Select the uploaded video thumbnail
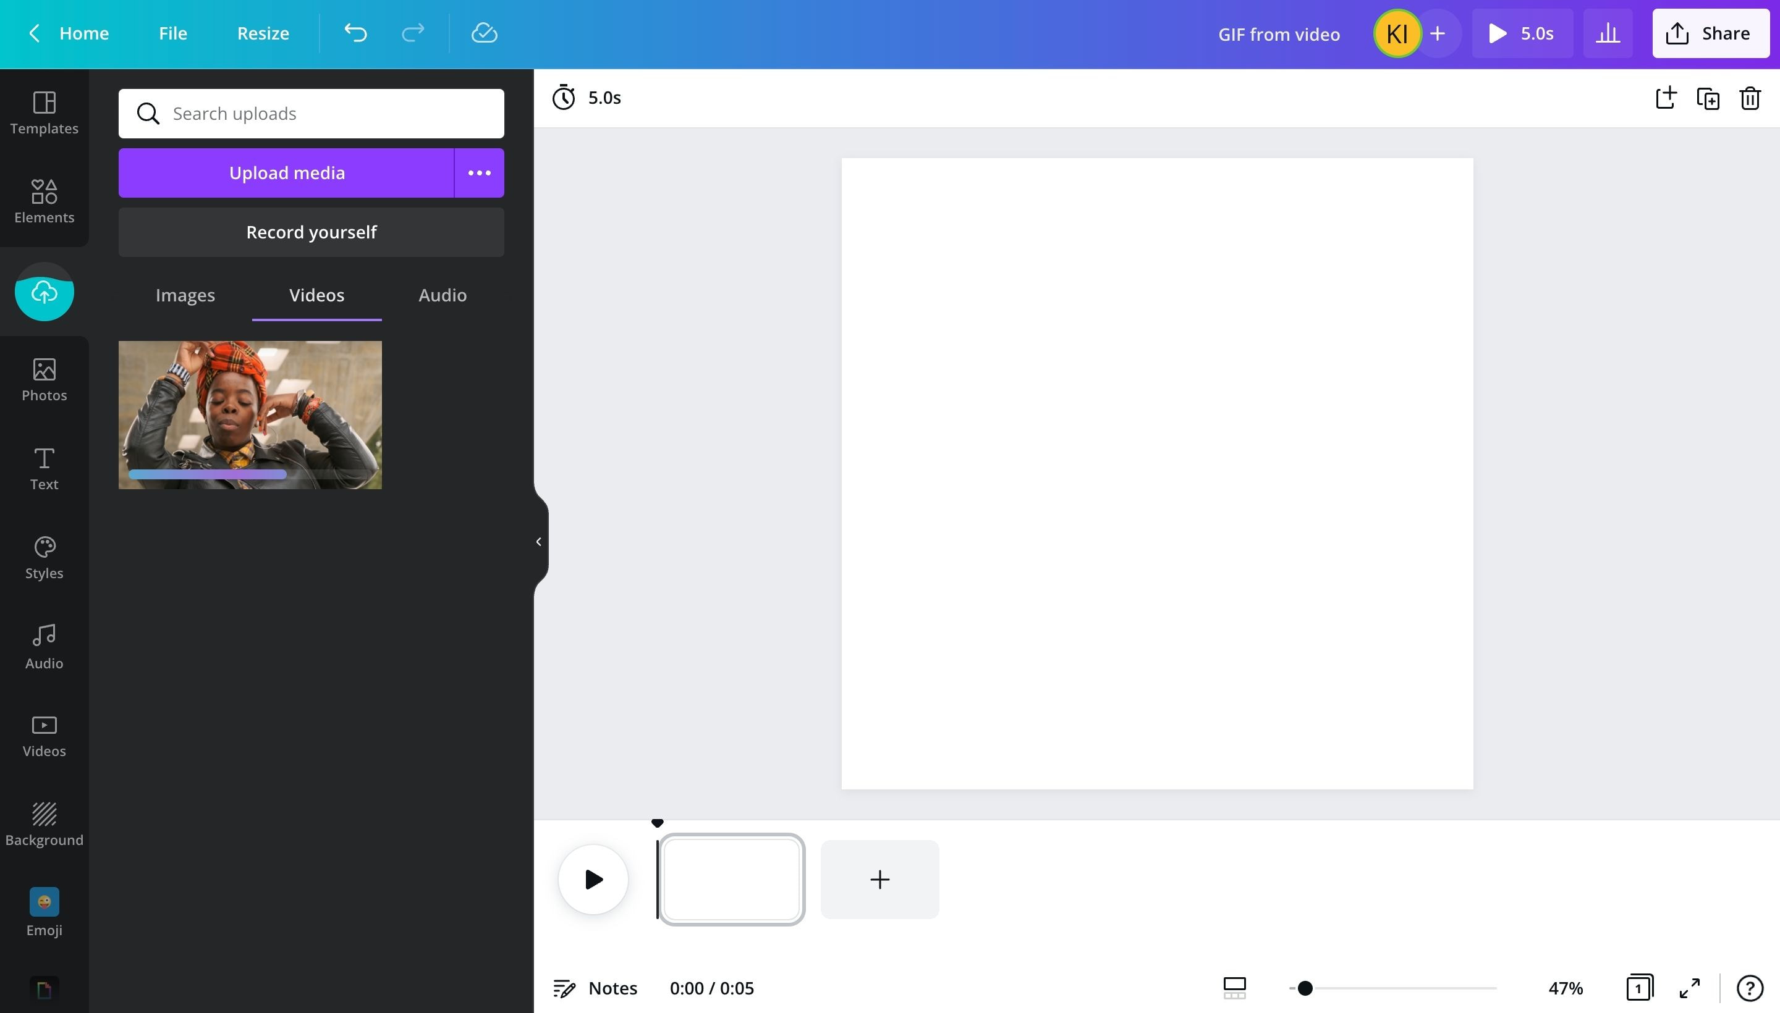Viewport: 1780px width, 1013px height. click(250, 414)
